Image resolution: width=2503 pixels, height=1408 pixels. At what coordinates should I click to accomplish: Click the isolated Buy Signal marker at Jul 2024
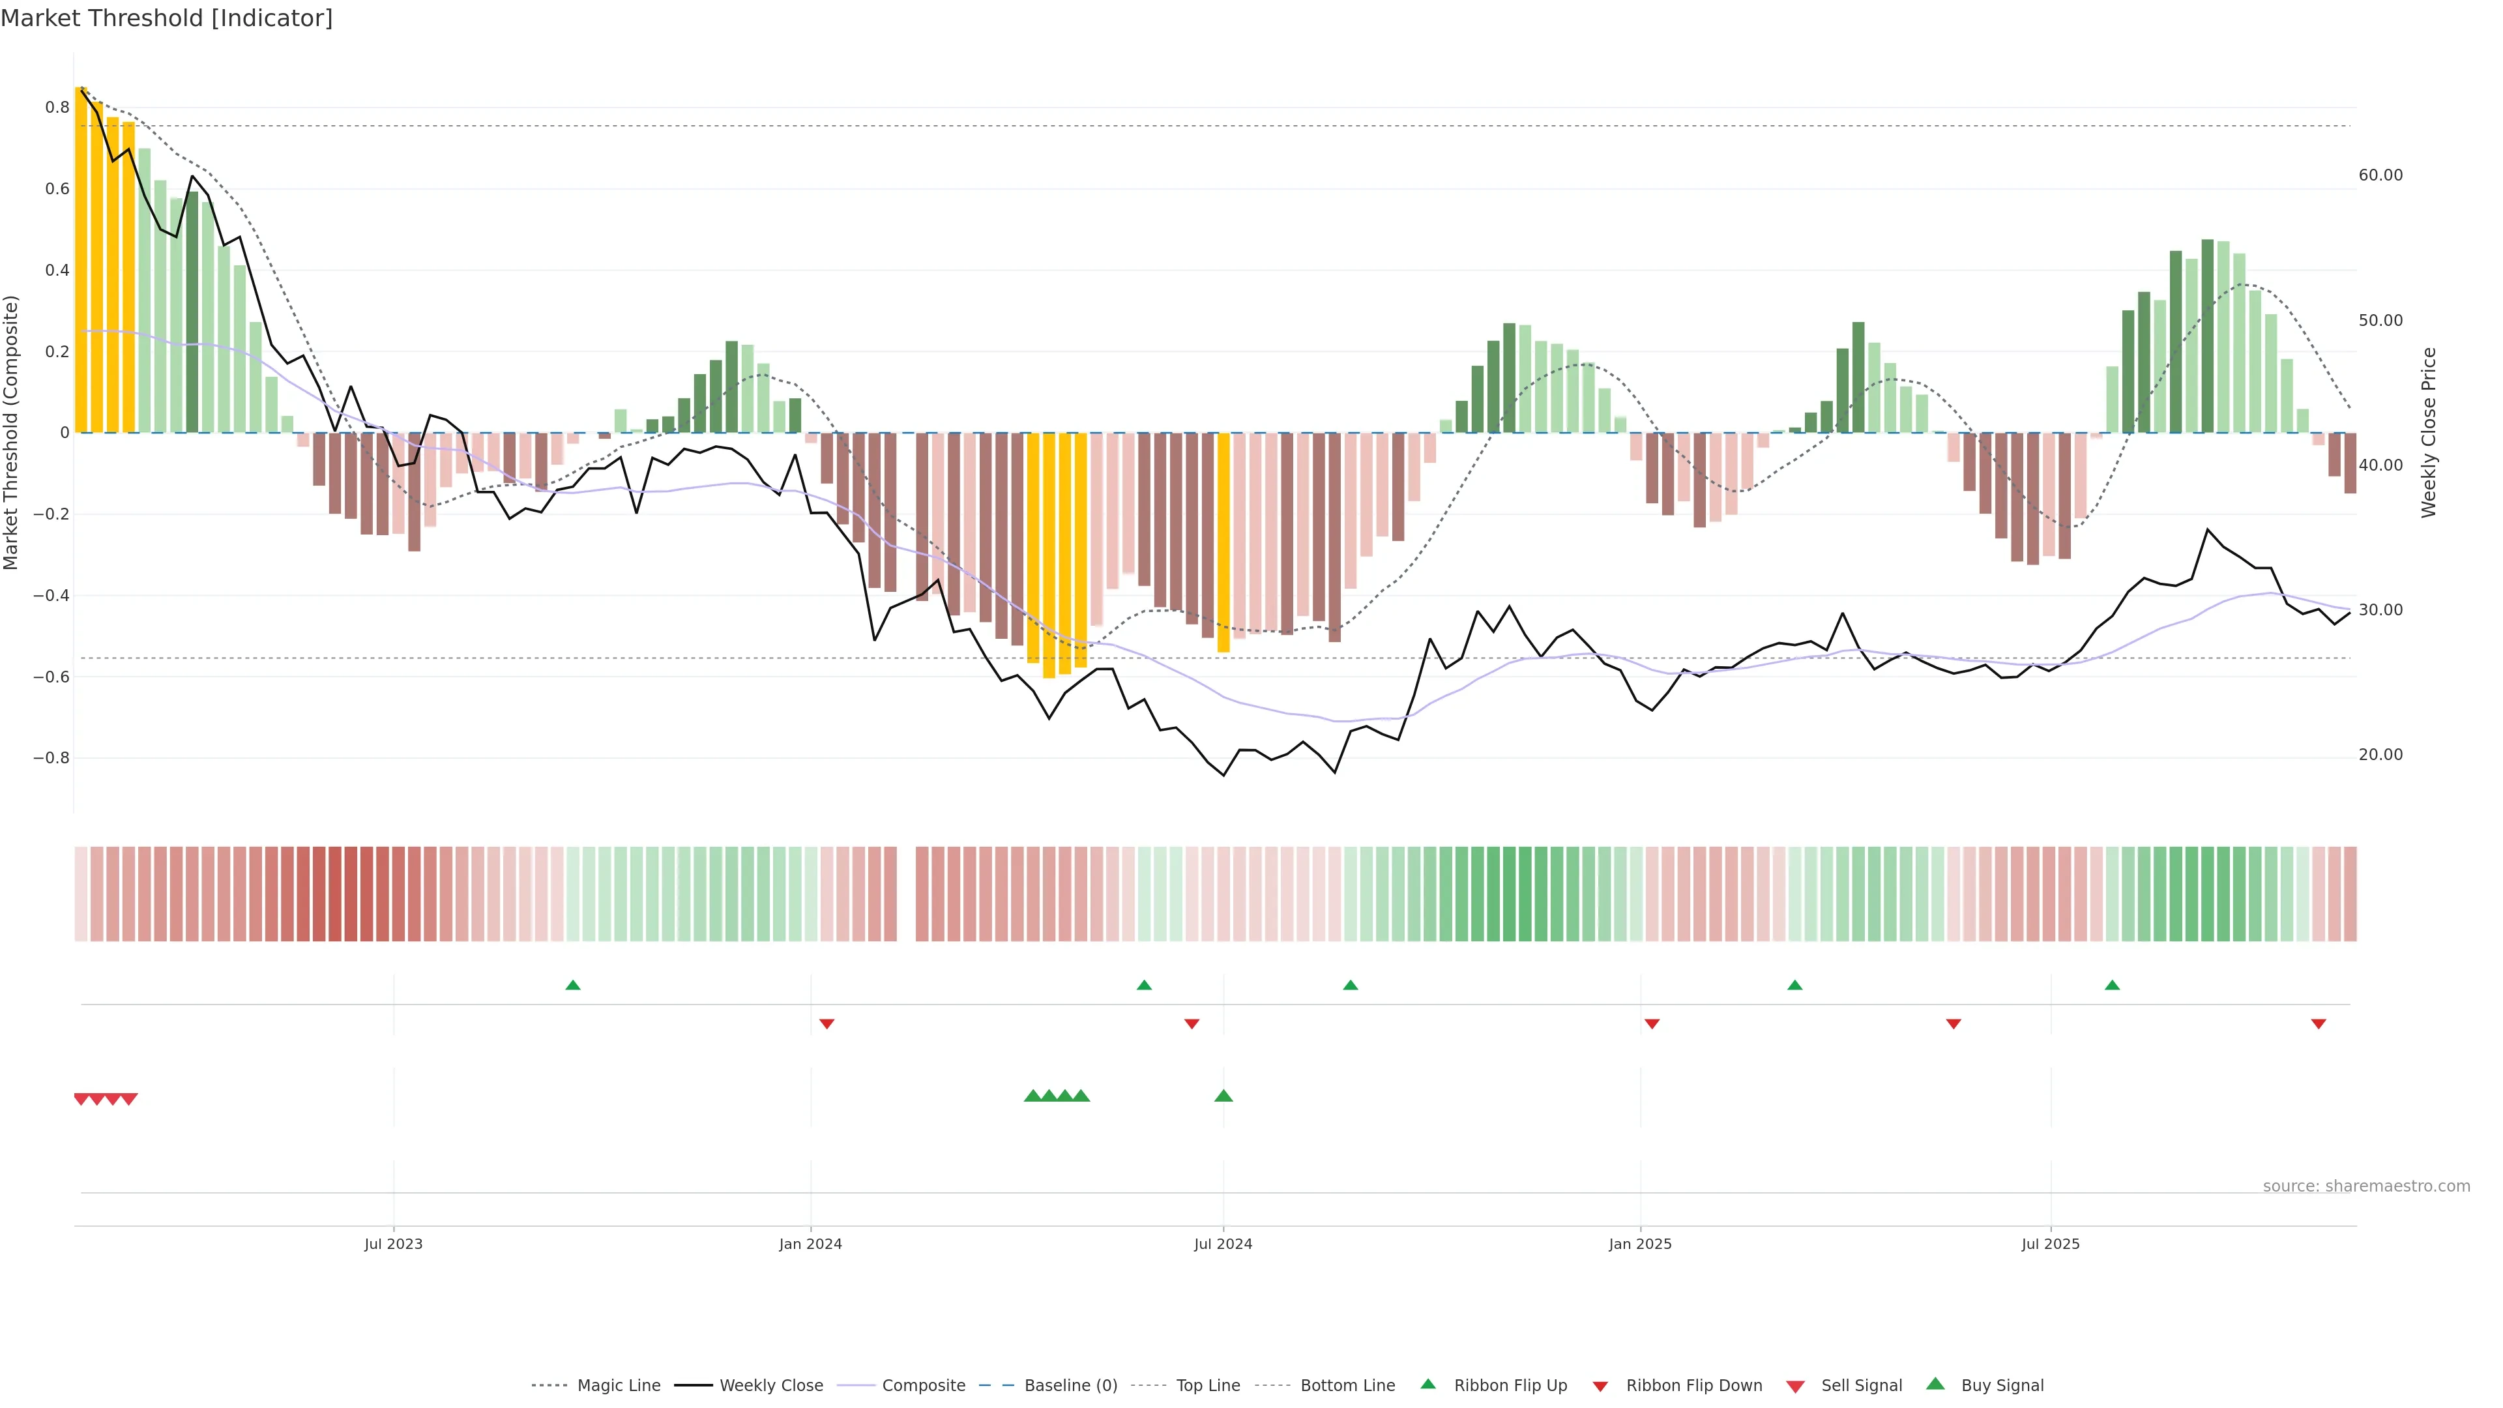click(x=1223, y=1096)
